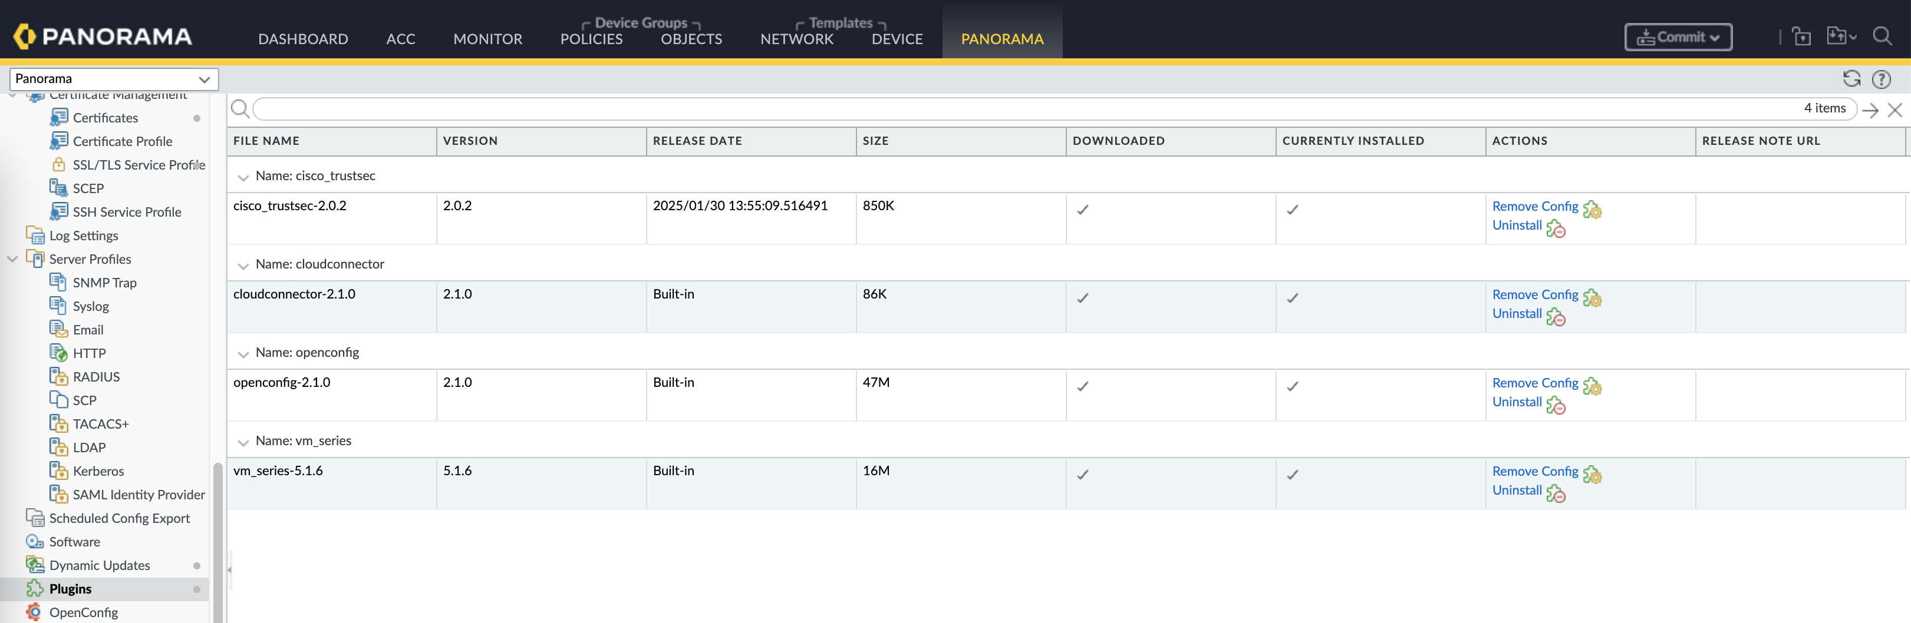This screenshot has height=623, width=1911.
Task: Open the Panorama context dropdown
Action: (x=114, y=78)
